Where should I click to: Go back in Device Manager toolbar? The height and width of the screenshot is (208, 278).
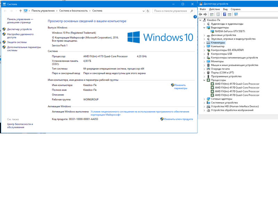coord(201,14)
